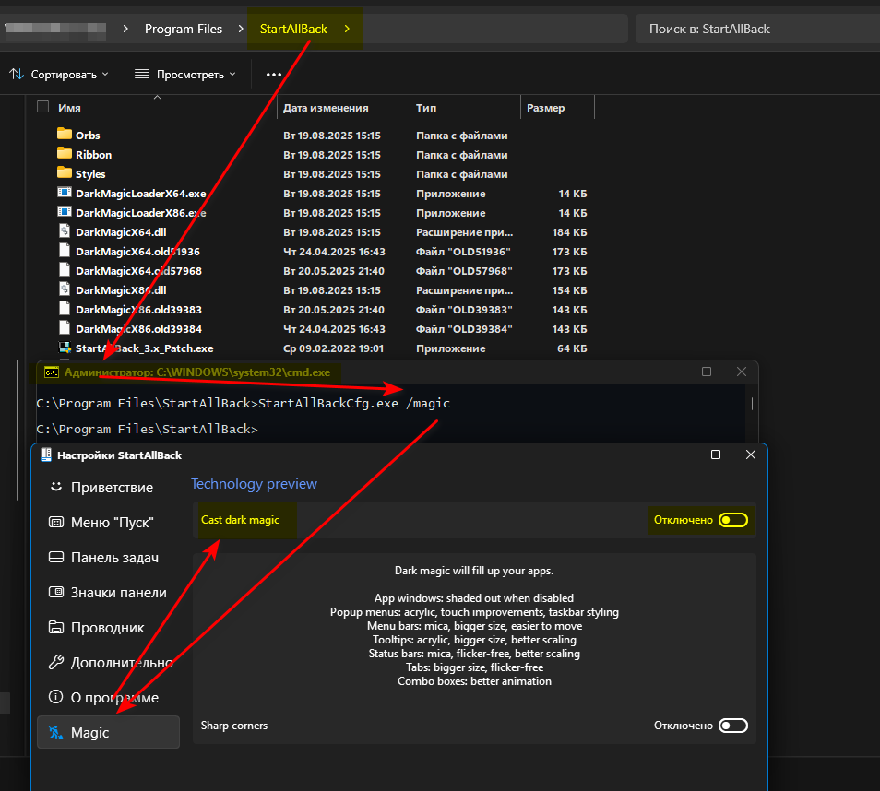The image size is (880, 791).
Task: Open the three-dots more options menu
Action: coord(273,74)
